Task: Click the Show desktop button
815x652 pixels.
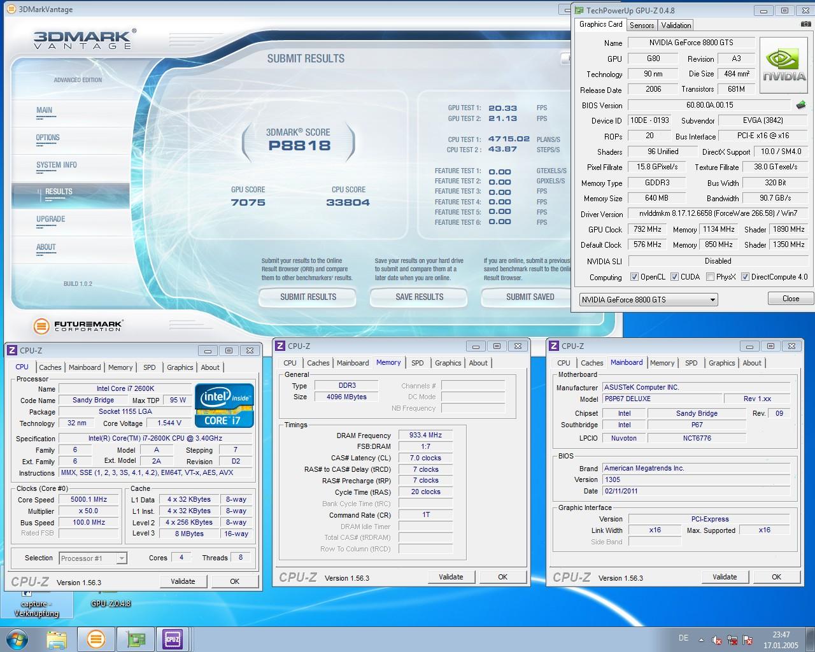Action: click(x=811, y=639)
